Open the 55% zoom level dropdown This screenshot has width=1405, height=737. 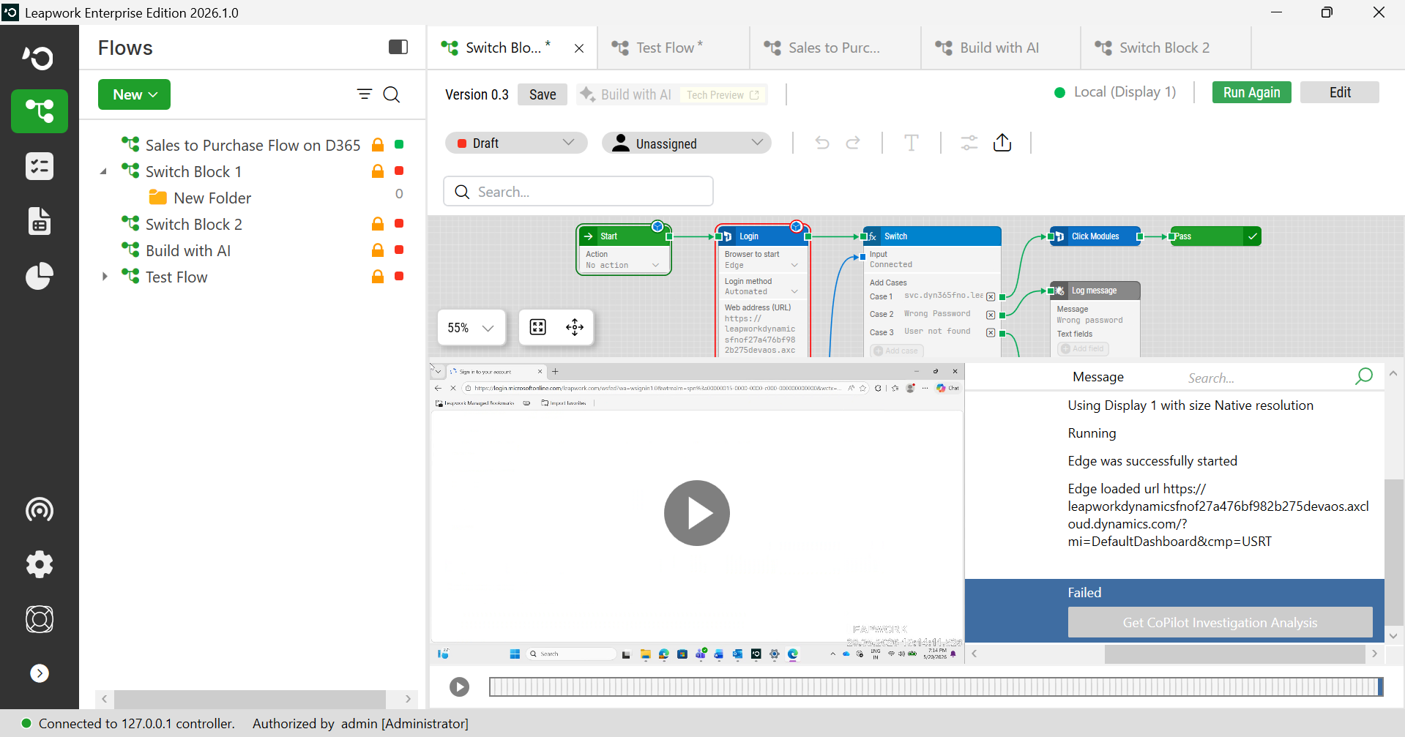(x=472, y=327)
